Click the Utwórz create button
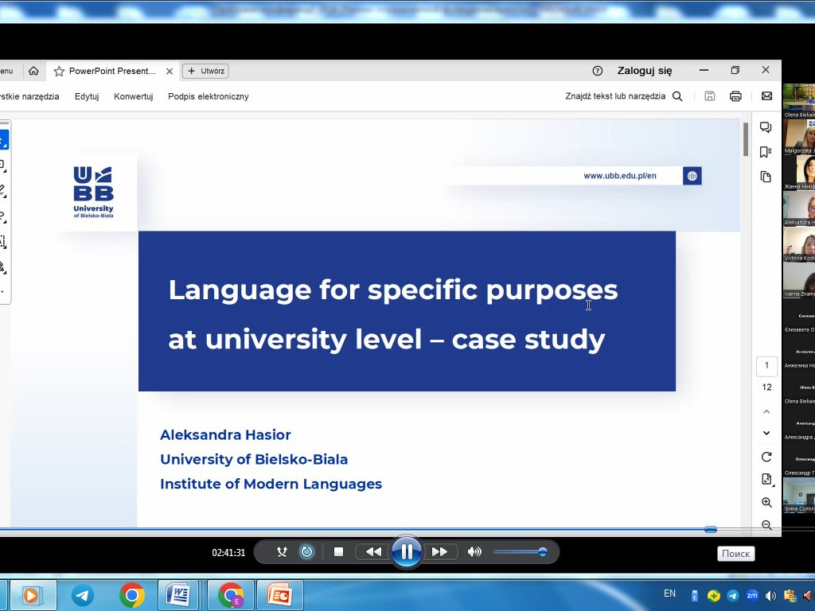Viewport: 815px width, 611px height. (x=205, y=71)
